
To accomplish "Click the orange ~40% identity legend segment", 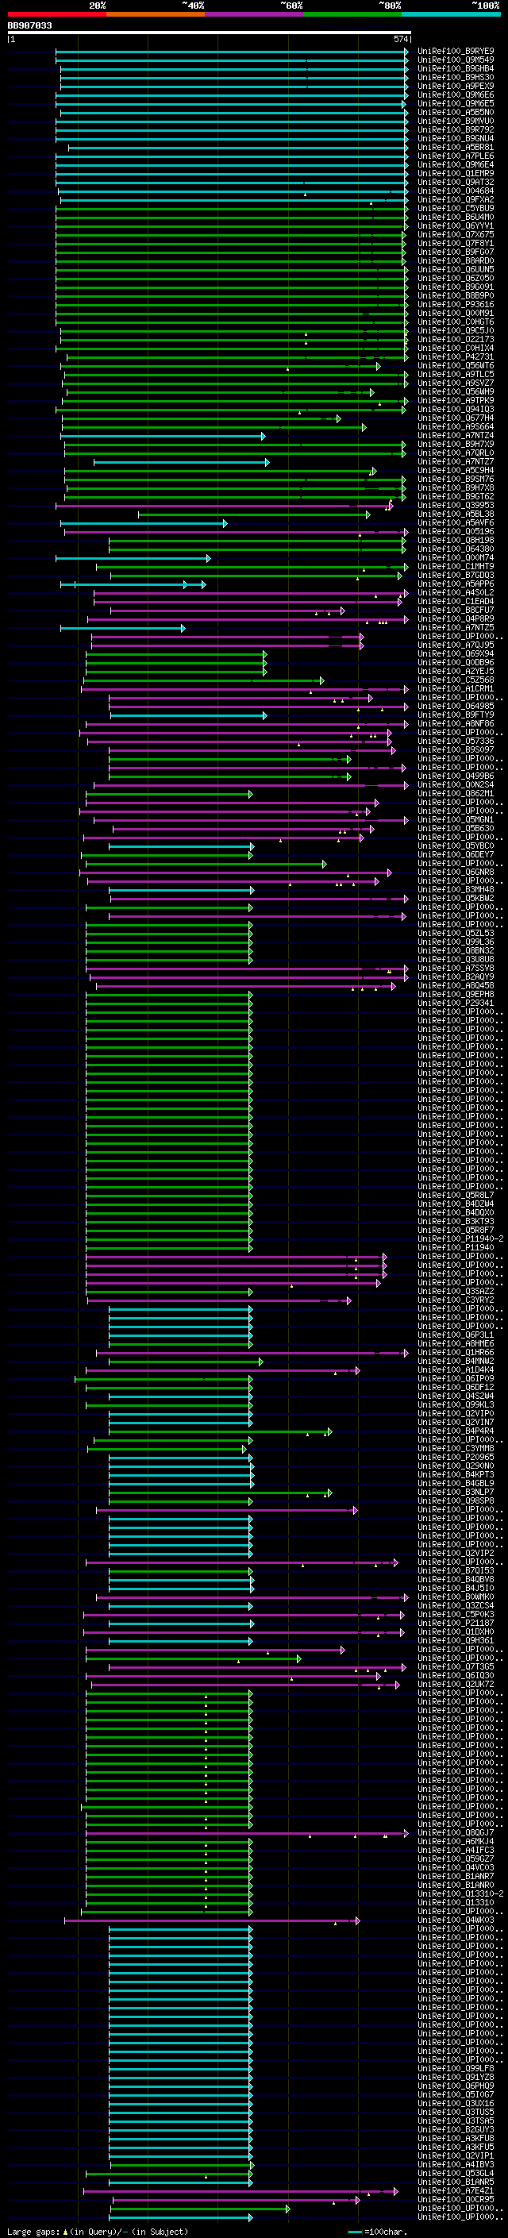I will coord(156,14).
